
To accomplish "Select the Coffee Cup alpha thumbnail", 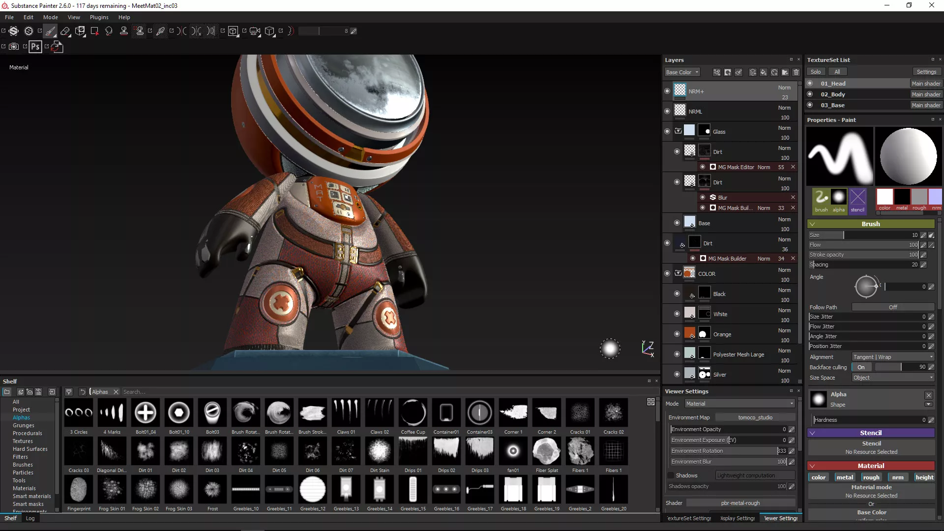I will pyautogui.click(x=413, y=413).
